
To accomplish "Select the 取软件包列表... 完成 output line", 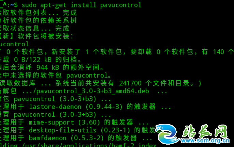I will (38, 13).
